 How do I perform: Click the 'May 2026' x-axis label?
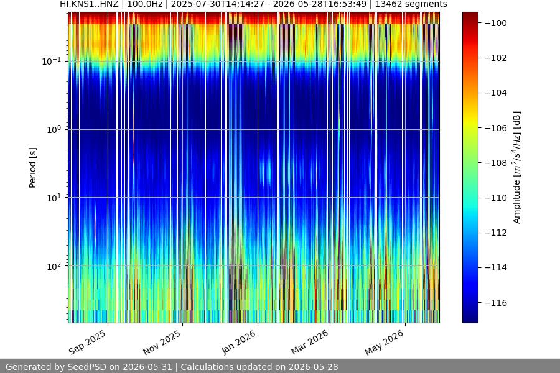385,342
